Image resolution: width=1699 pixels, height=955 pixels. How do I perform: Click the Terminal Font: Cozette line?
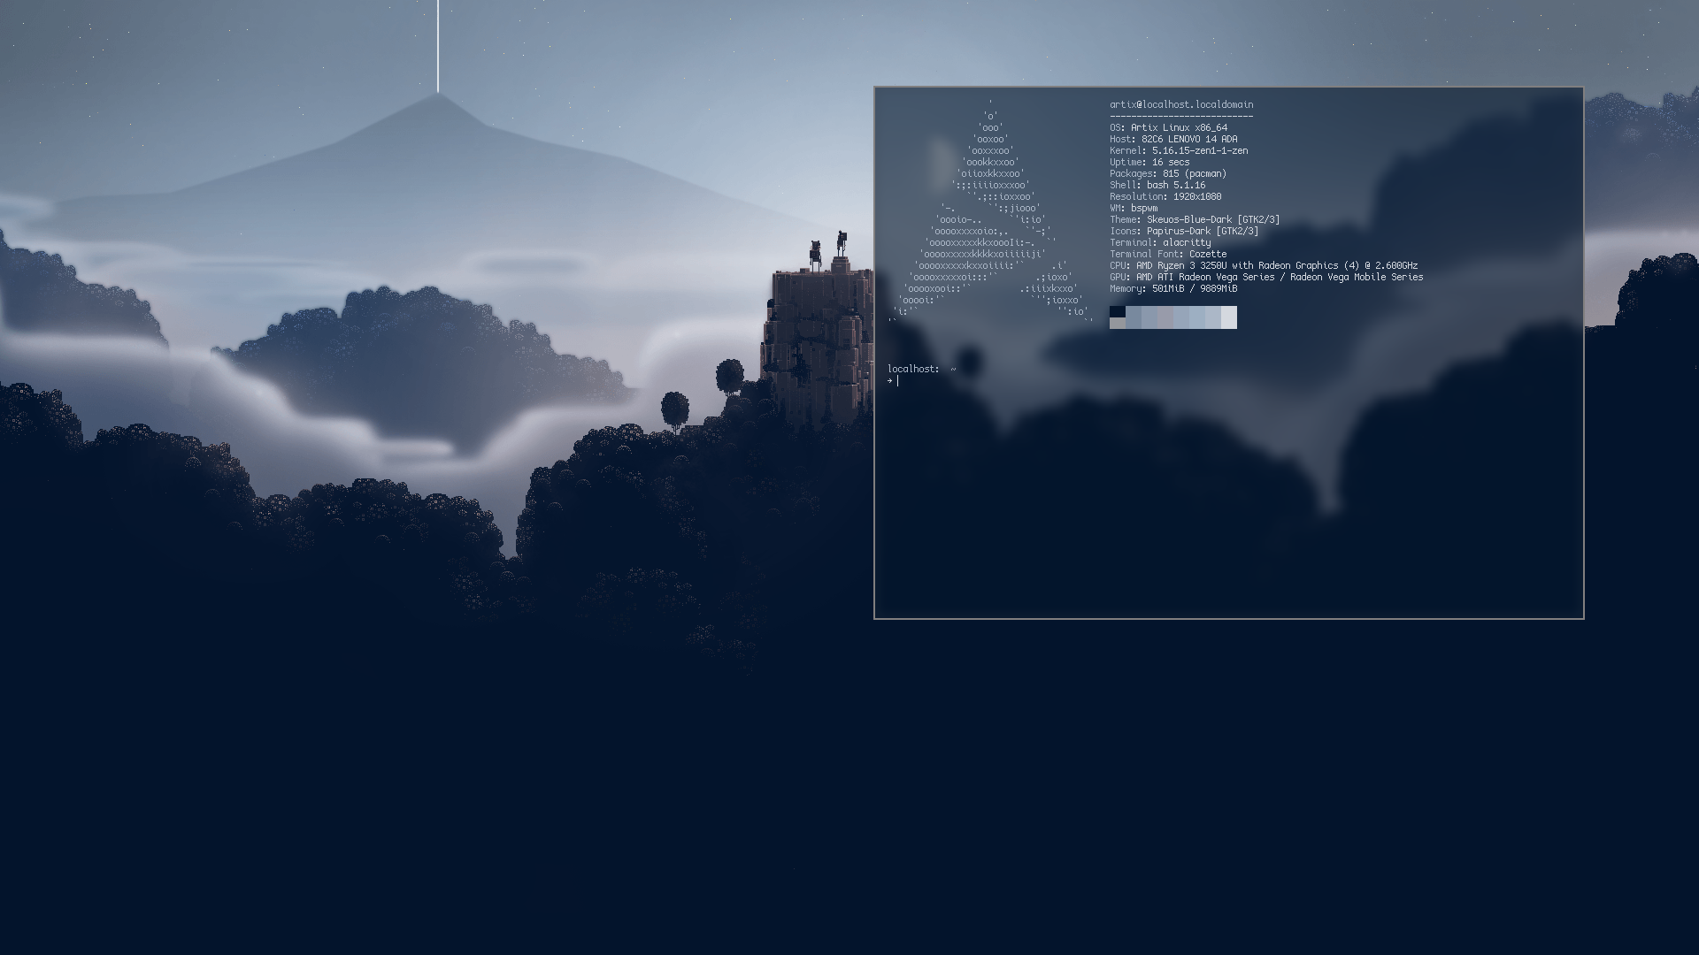tap(1168, 254)
